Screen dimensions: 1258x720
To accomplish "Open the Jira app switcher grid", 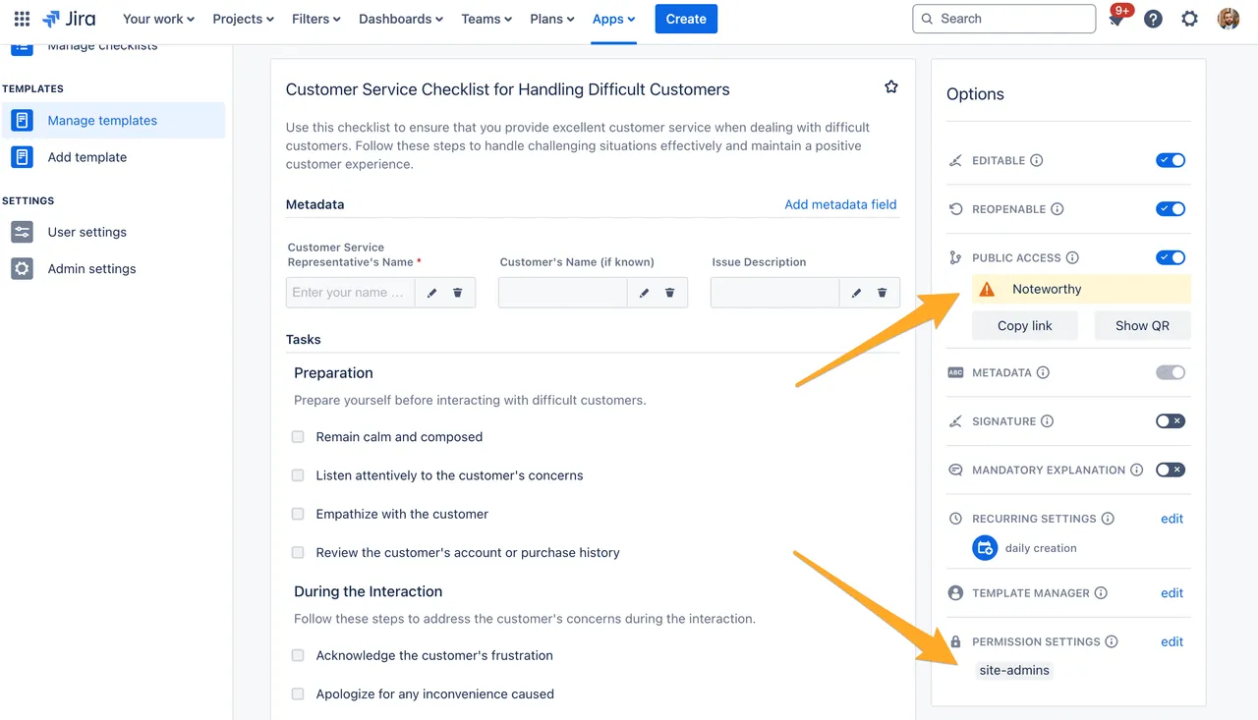I will point(22,19).
